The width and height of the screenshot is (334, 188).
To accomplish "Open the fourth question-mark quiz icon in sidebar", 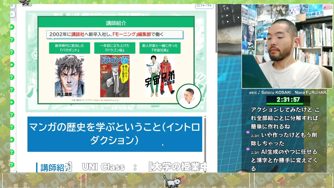I will coord(12,90).
